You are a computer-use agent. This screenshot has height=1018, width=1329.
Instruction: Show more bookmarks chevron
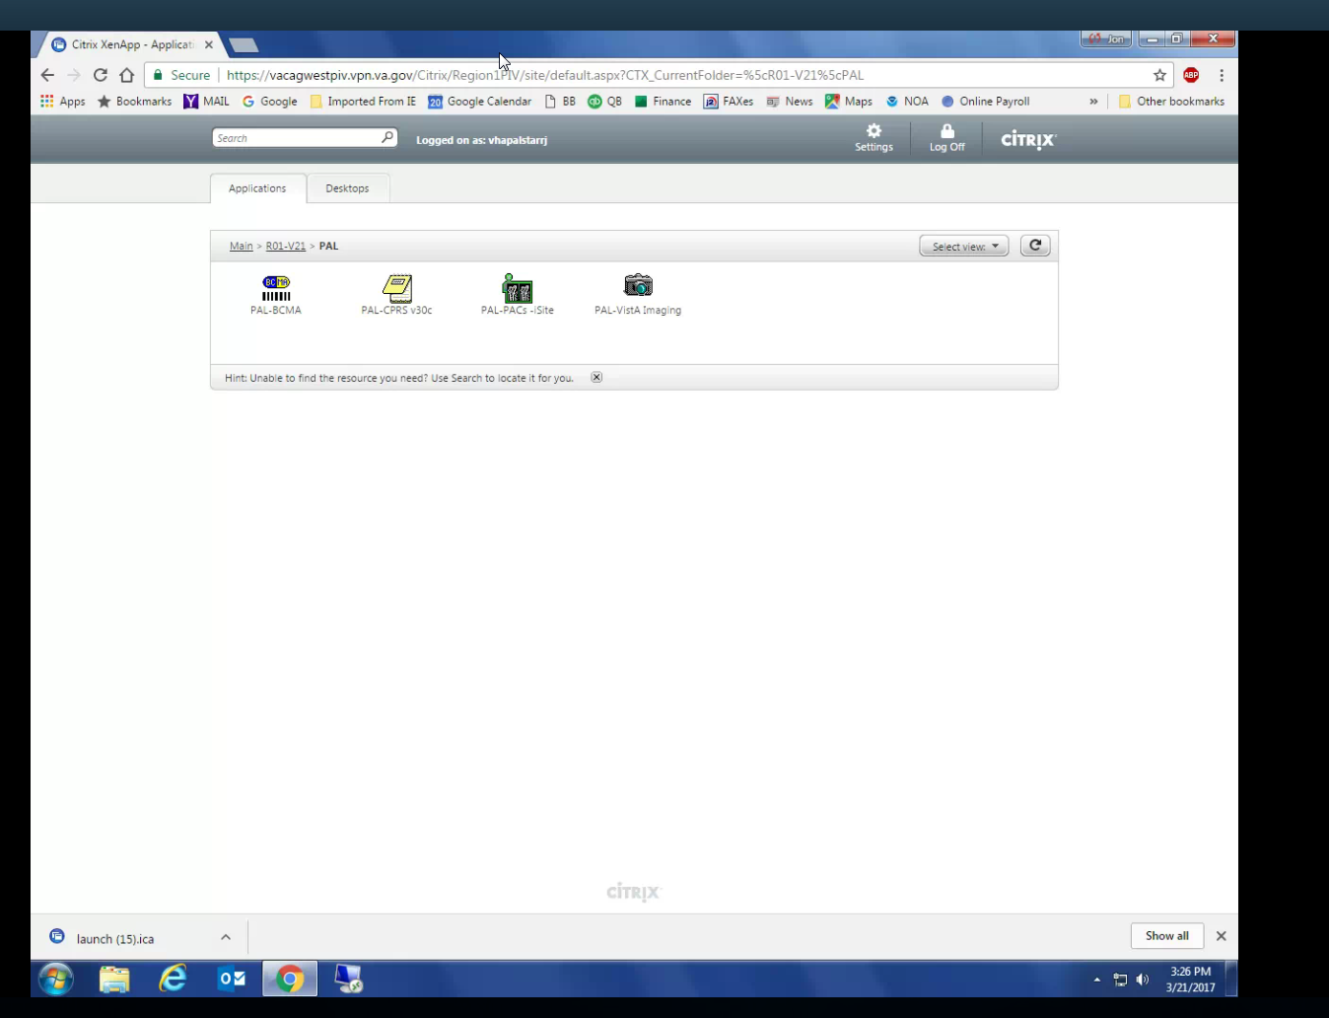[x=1093, y=102]
